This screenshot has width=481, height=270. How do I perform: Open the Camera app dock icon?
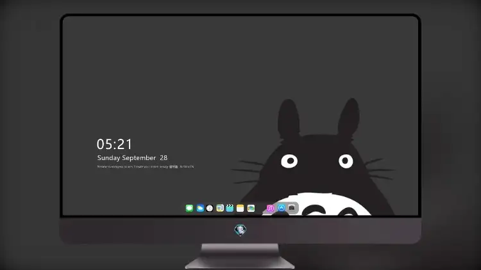pyautogui.click(x=292, y=208)
